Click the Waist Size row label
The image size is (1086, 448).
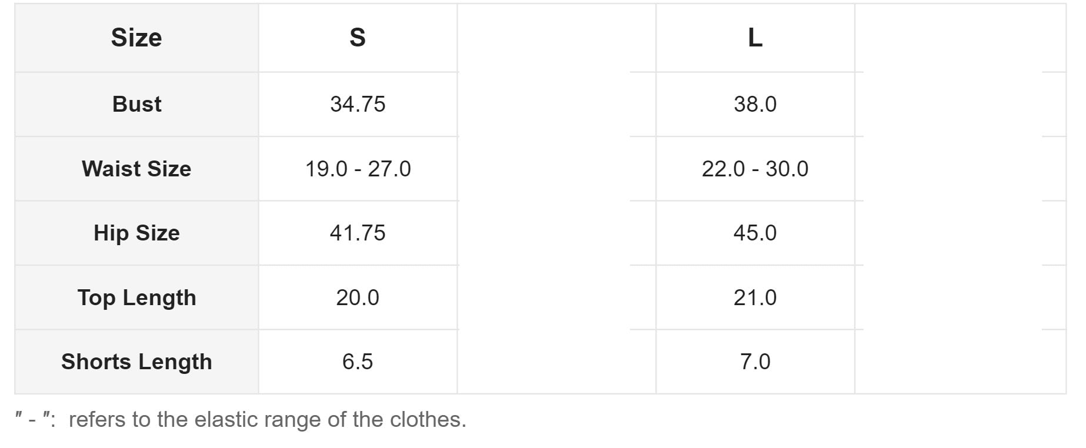136,169
